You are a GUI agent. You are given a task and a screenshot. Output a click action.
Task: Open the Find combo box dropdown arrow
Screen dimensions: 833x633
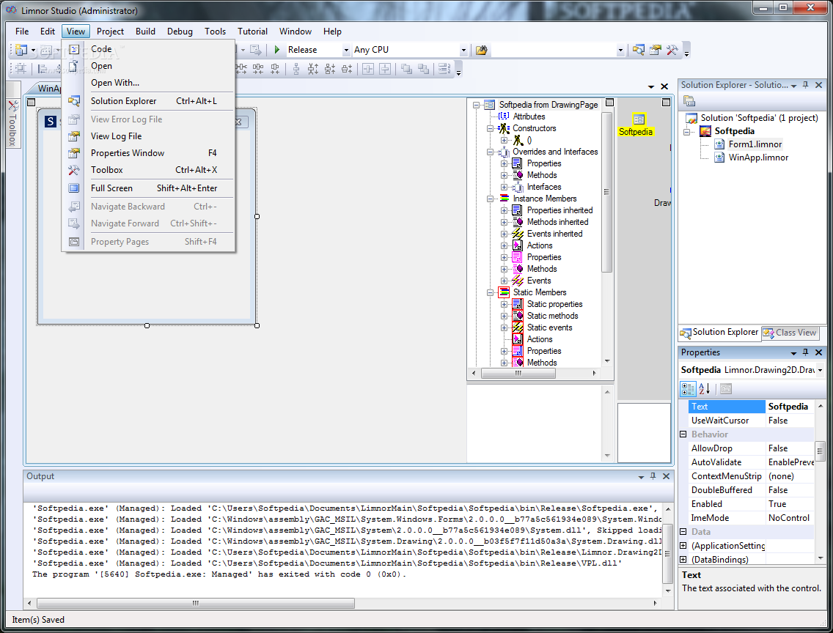coord(620,50)
